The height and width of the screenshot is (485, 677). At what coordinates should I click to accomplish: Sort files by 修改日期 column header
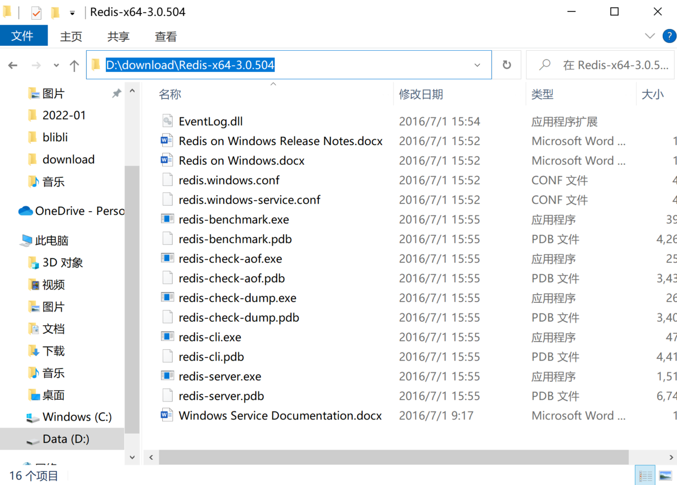[421, 94]
